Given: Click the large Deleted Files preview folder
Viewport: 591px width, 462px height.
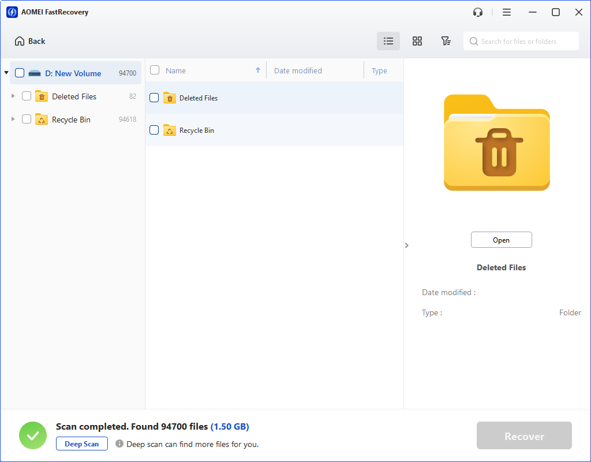Looking at the screenshot, I should (x=496, y=143).
